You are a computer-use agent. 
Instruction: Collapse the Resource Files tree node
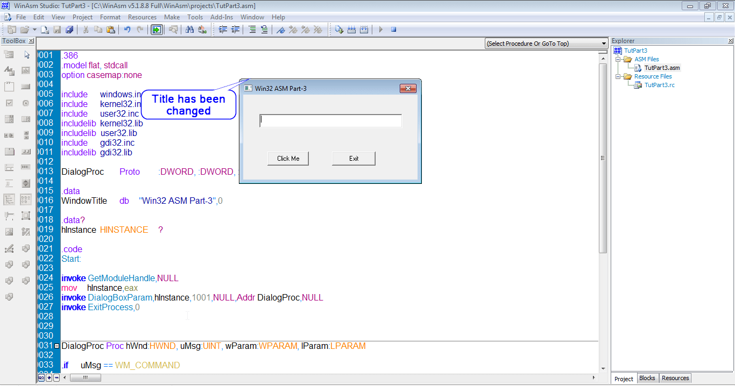coord(618,76)
